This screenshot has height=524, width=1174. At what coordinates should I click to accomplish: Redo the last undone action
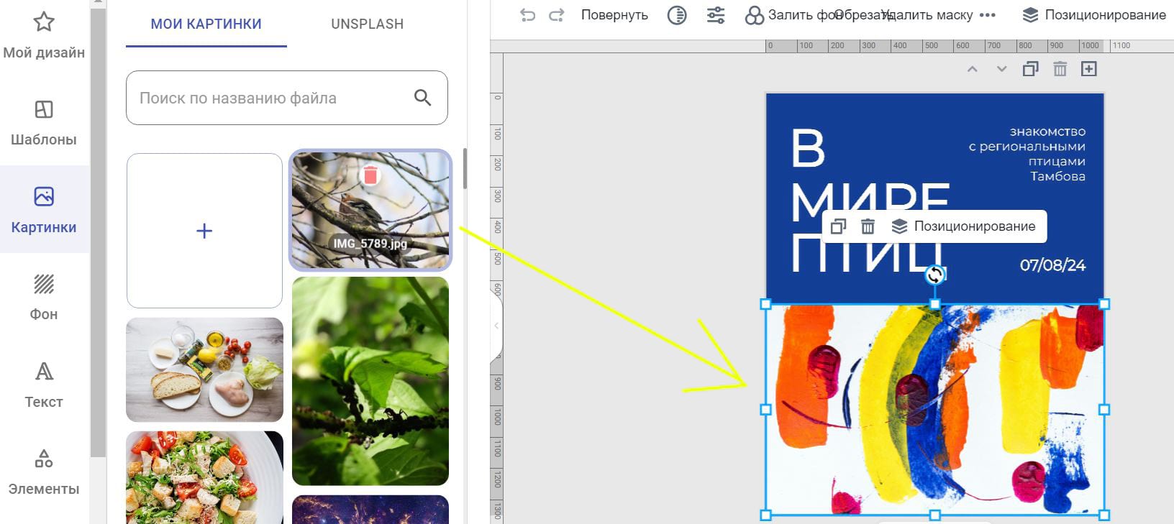coord(556,15)
